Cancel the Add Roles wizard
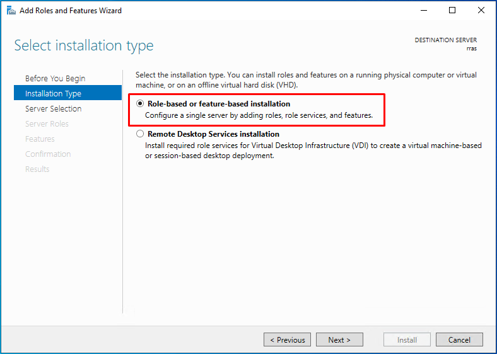Screen dimensions: 497x354 point(459,340)
